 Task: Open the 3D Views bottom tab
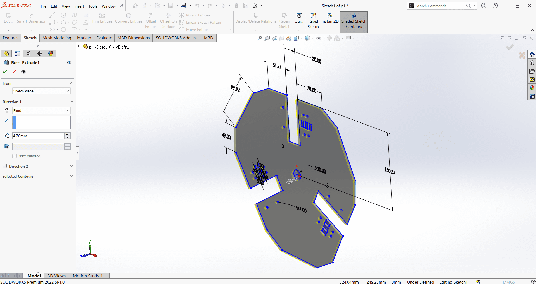56,276
